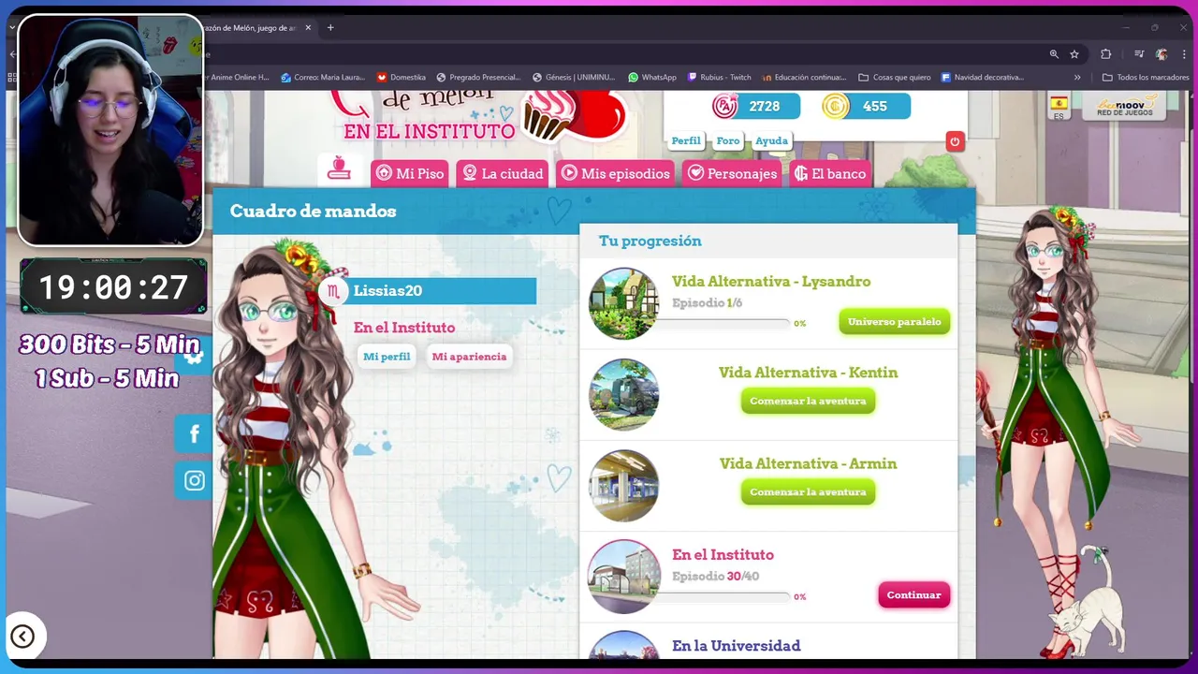Open a new browser tab
The image size is (1198, 674).
[330, 28]
